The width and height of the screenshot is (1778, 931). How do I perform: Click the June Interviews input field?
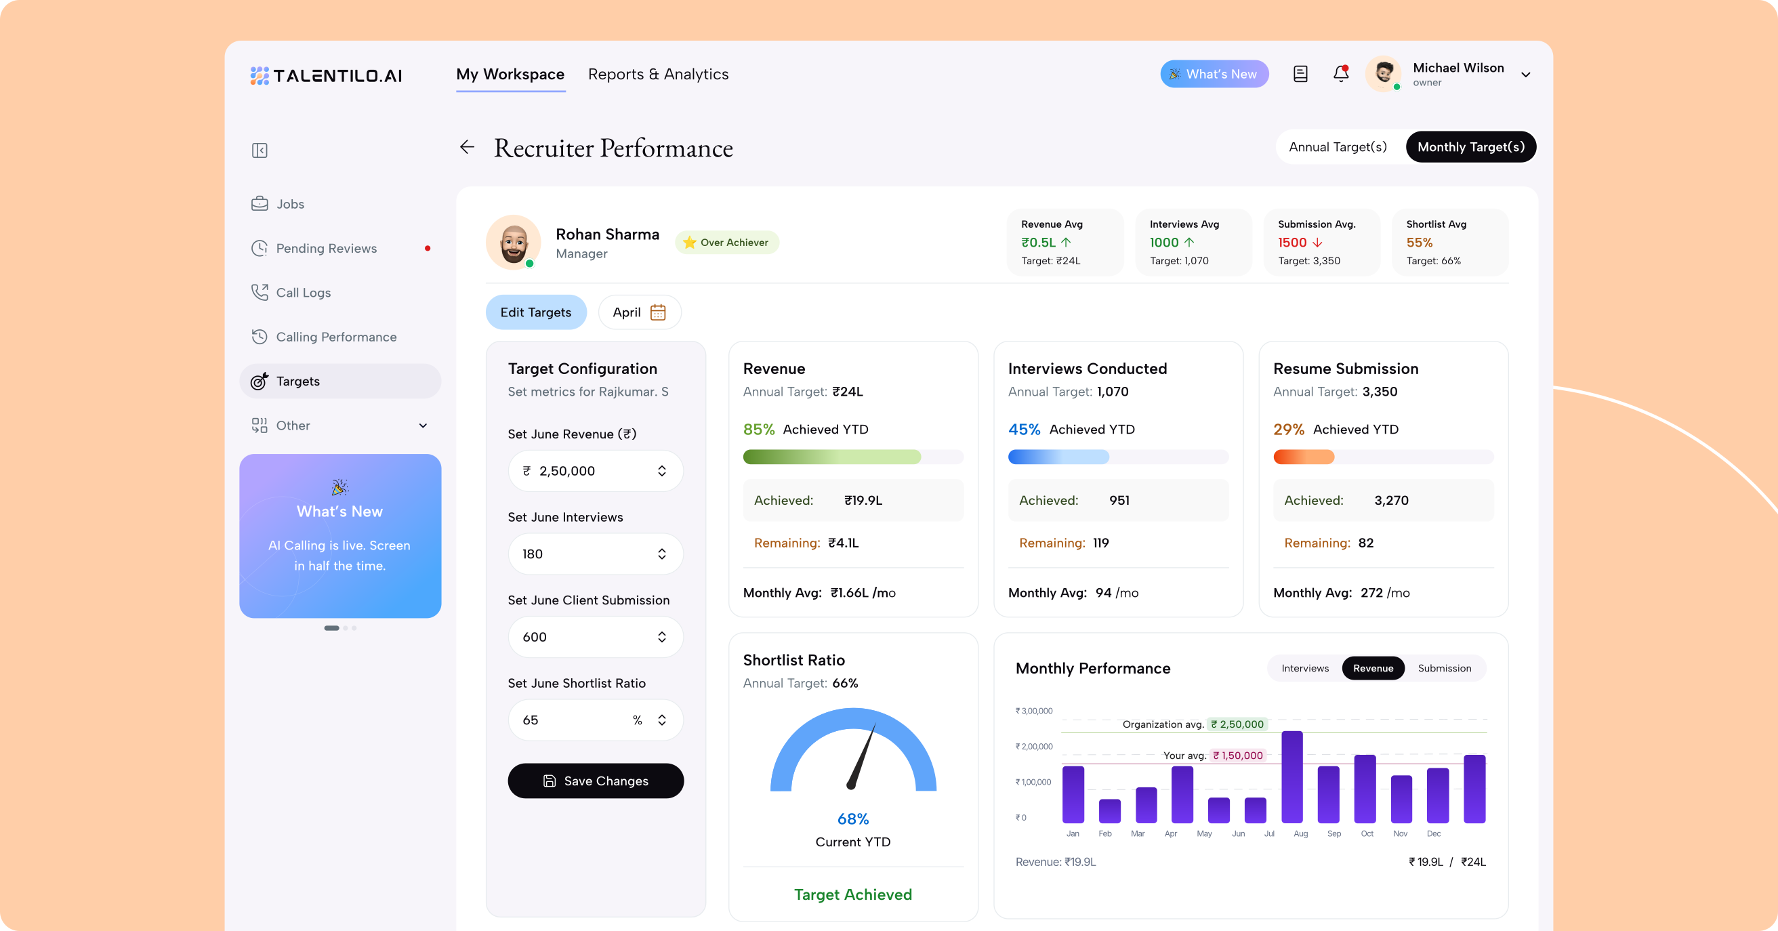596,554
